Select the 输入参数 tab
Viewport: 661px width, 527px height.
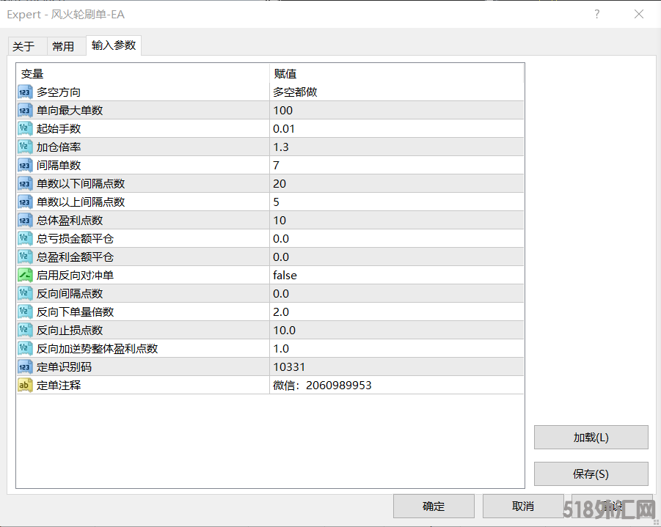114,45
